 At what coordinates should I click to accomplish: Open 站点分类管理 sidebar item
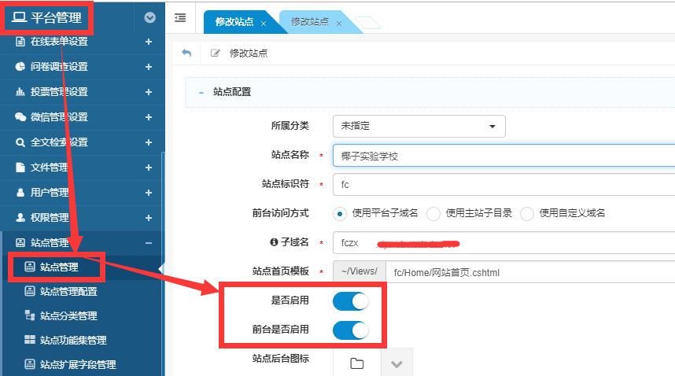[68, 316]
